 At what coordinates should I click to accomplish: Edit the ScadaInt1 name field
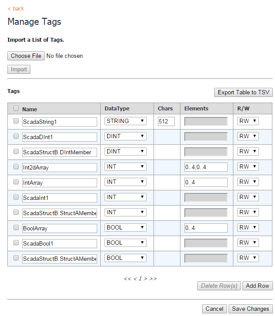[x=59, y=198]
